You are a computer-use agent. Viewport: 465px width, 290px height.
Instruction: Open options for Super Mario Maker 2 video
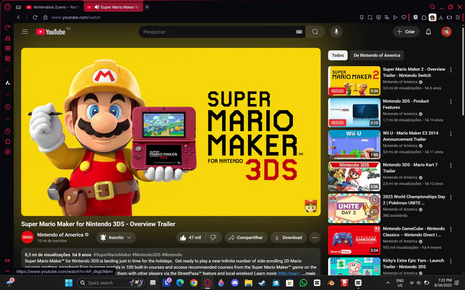(x=451, y=70)
